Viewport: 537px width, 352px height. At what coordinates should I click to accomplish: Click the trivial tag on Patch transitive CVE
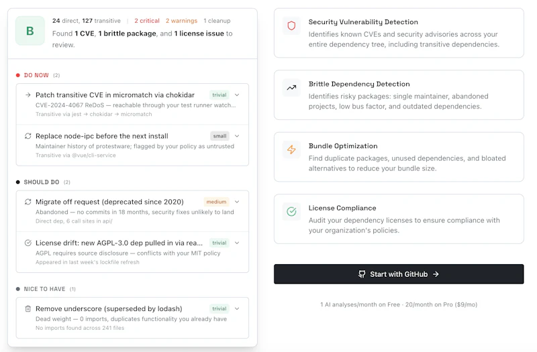pyautogui.click(x=219, y=95)
